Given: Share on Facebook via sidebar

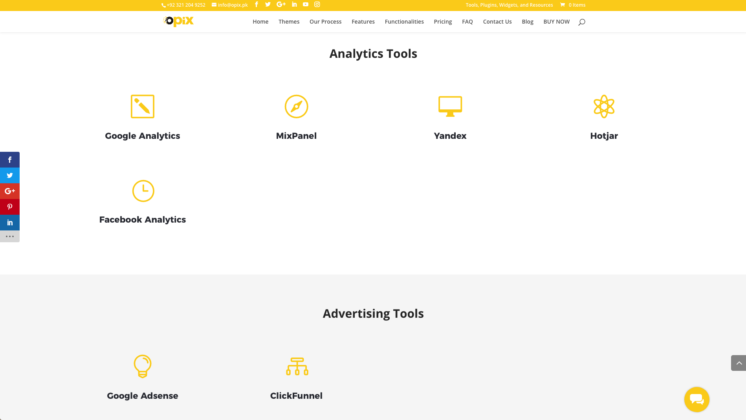Looking at the screenshot, I should click(10, 160).
